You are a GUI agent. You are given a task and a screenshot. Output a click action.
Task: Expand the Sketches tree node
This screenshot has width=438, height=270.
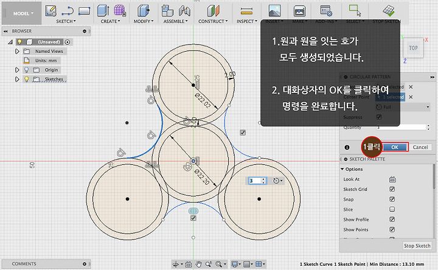click(x=17, y=79)
